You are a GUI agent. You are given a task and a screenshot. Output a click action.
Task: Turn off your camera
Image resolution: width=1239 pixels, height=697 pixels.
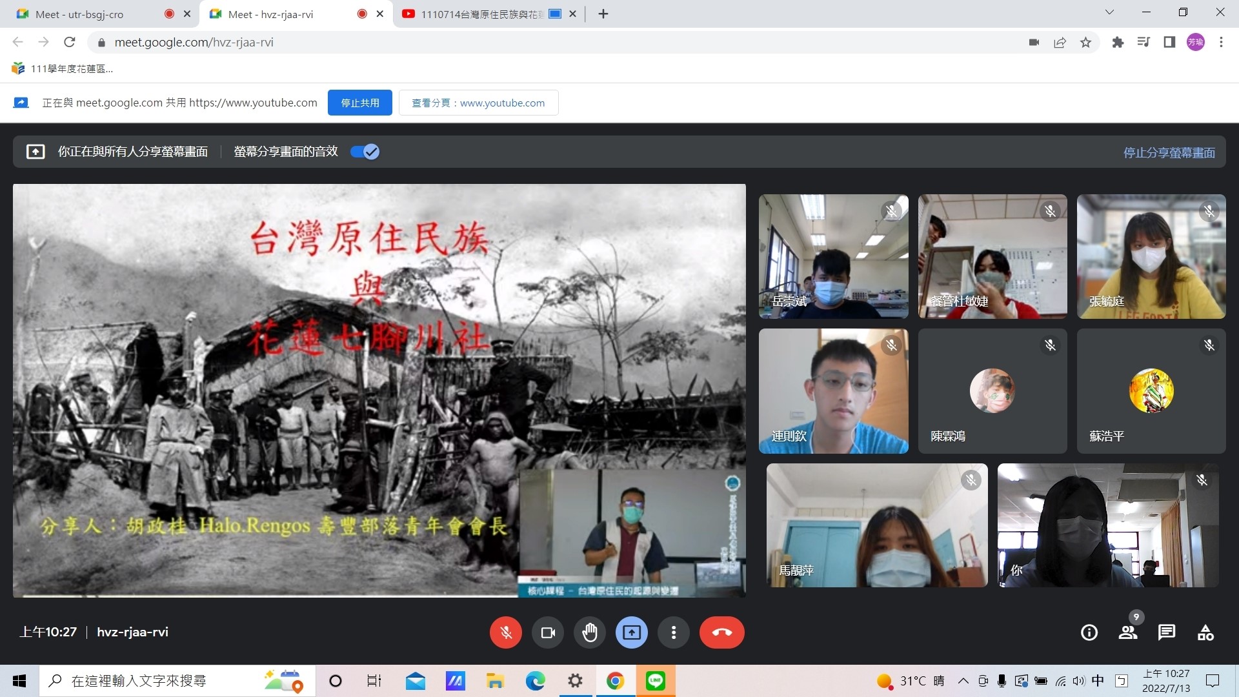point(547,632)
